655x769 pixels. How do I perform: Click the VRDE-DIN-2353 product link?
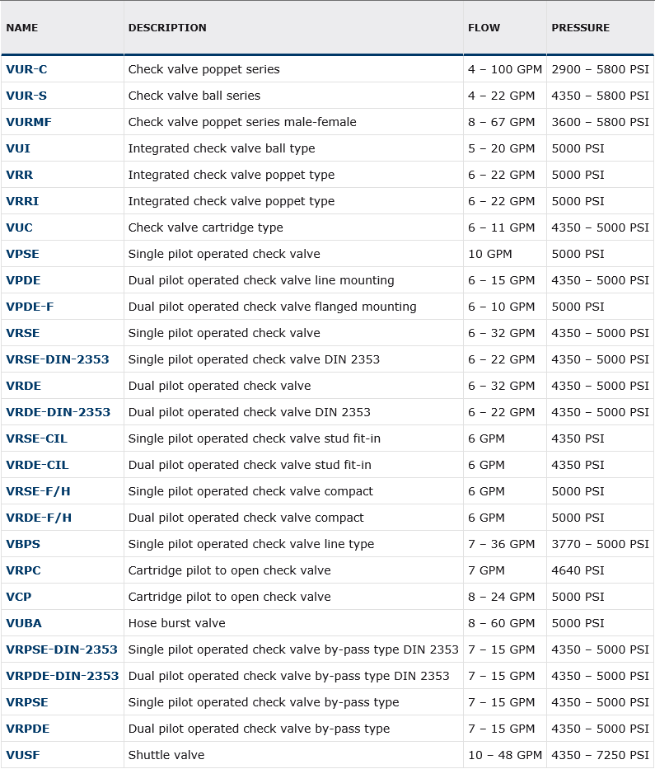tap(58, 412)
